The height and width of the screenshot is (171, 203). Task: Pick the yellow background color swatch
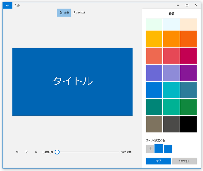pyautogui.click(x=154, y=39)
